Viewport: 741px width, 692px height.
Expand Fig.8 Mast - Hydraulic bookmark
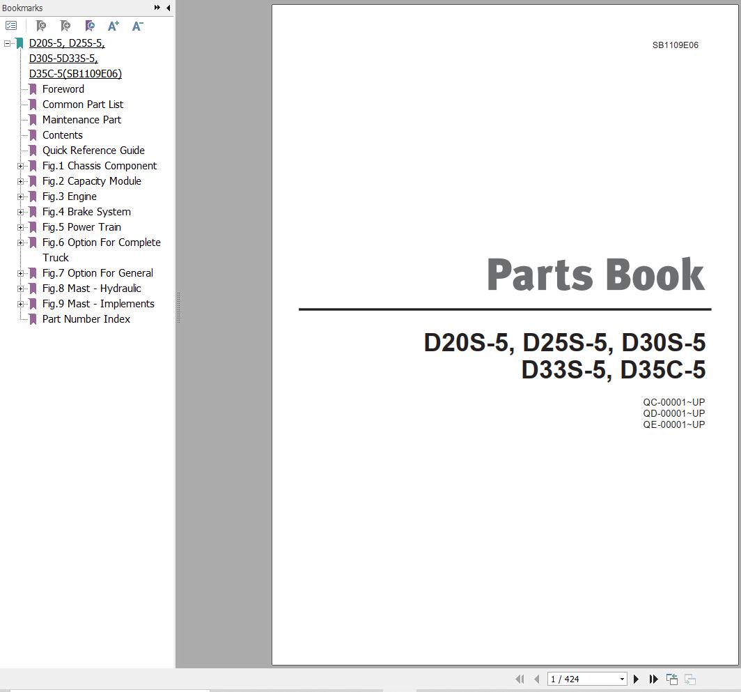pyautogui.click(x=20, y=289)
